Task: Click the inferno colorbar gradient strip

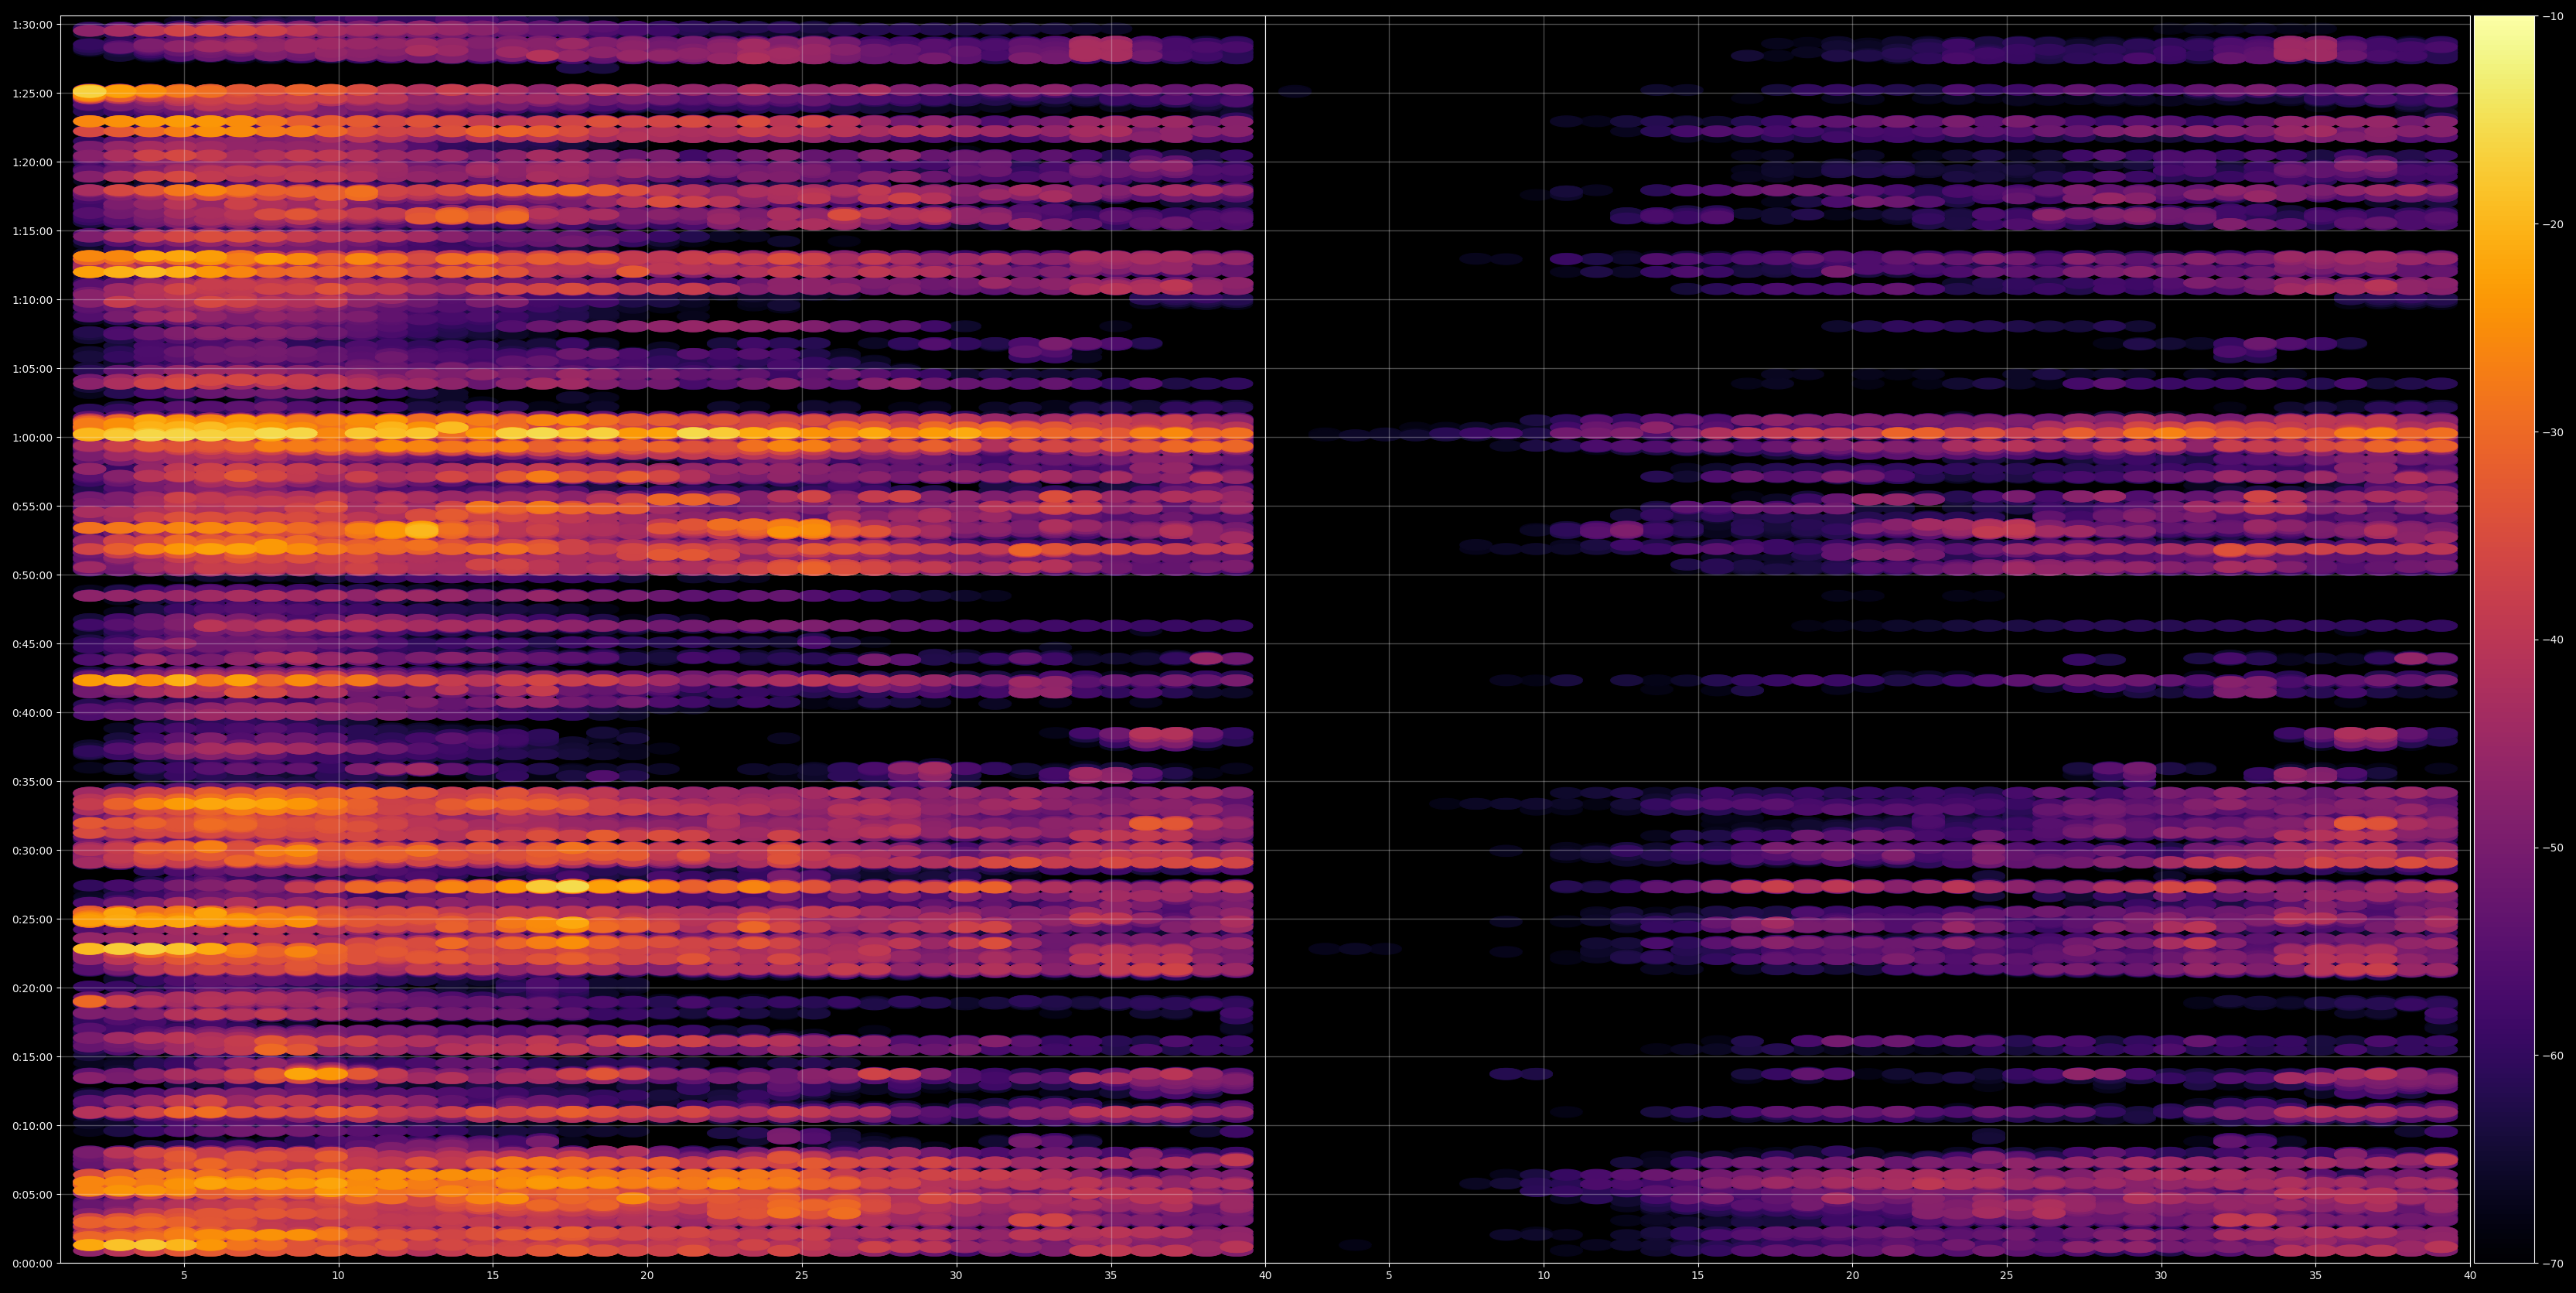Action: tap(2504, 639)
